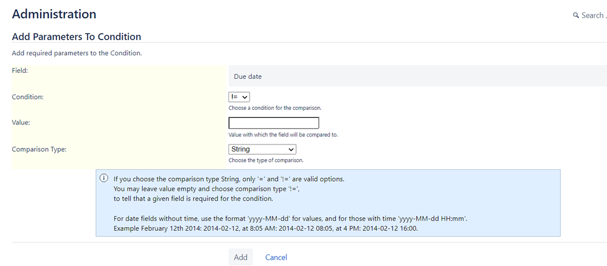Screen dimensions: 607x266
Task: Click the Administration page heading
Action: 54,14
